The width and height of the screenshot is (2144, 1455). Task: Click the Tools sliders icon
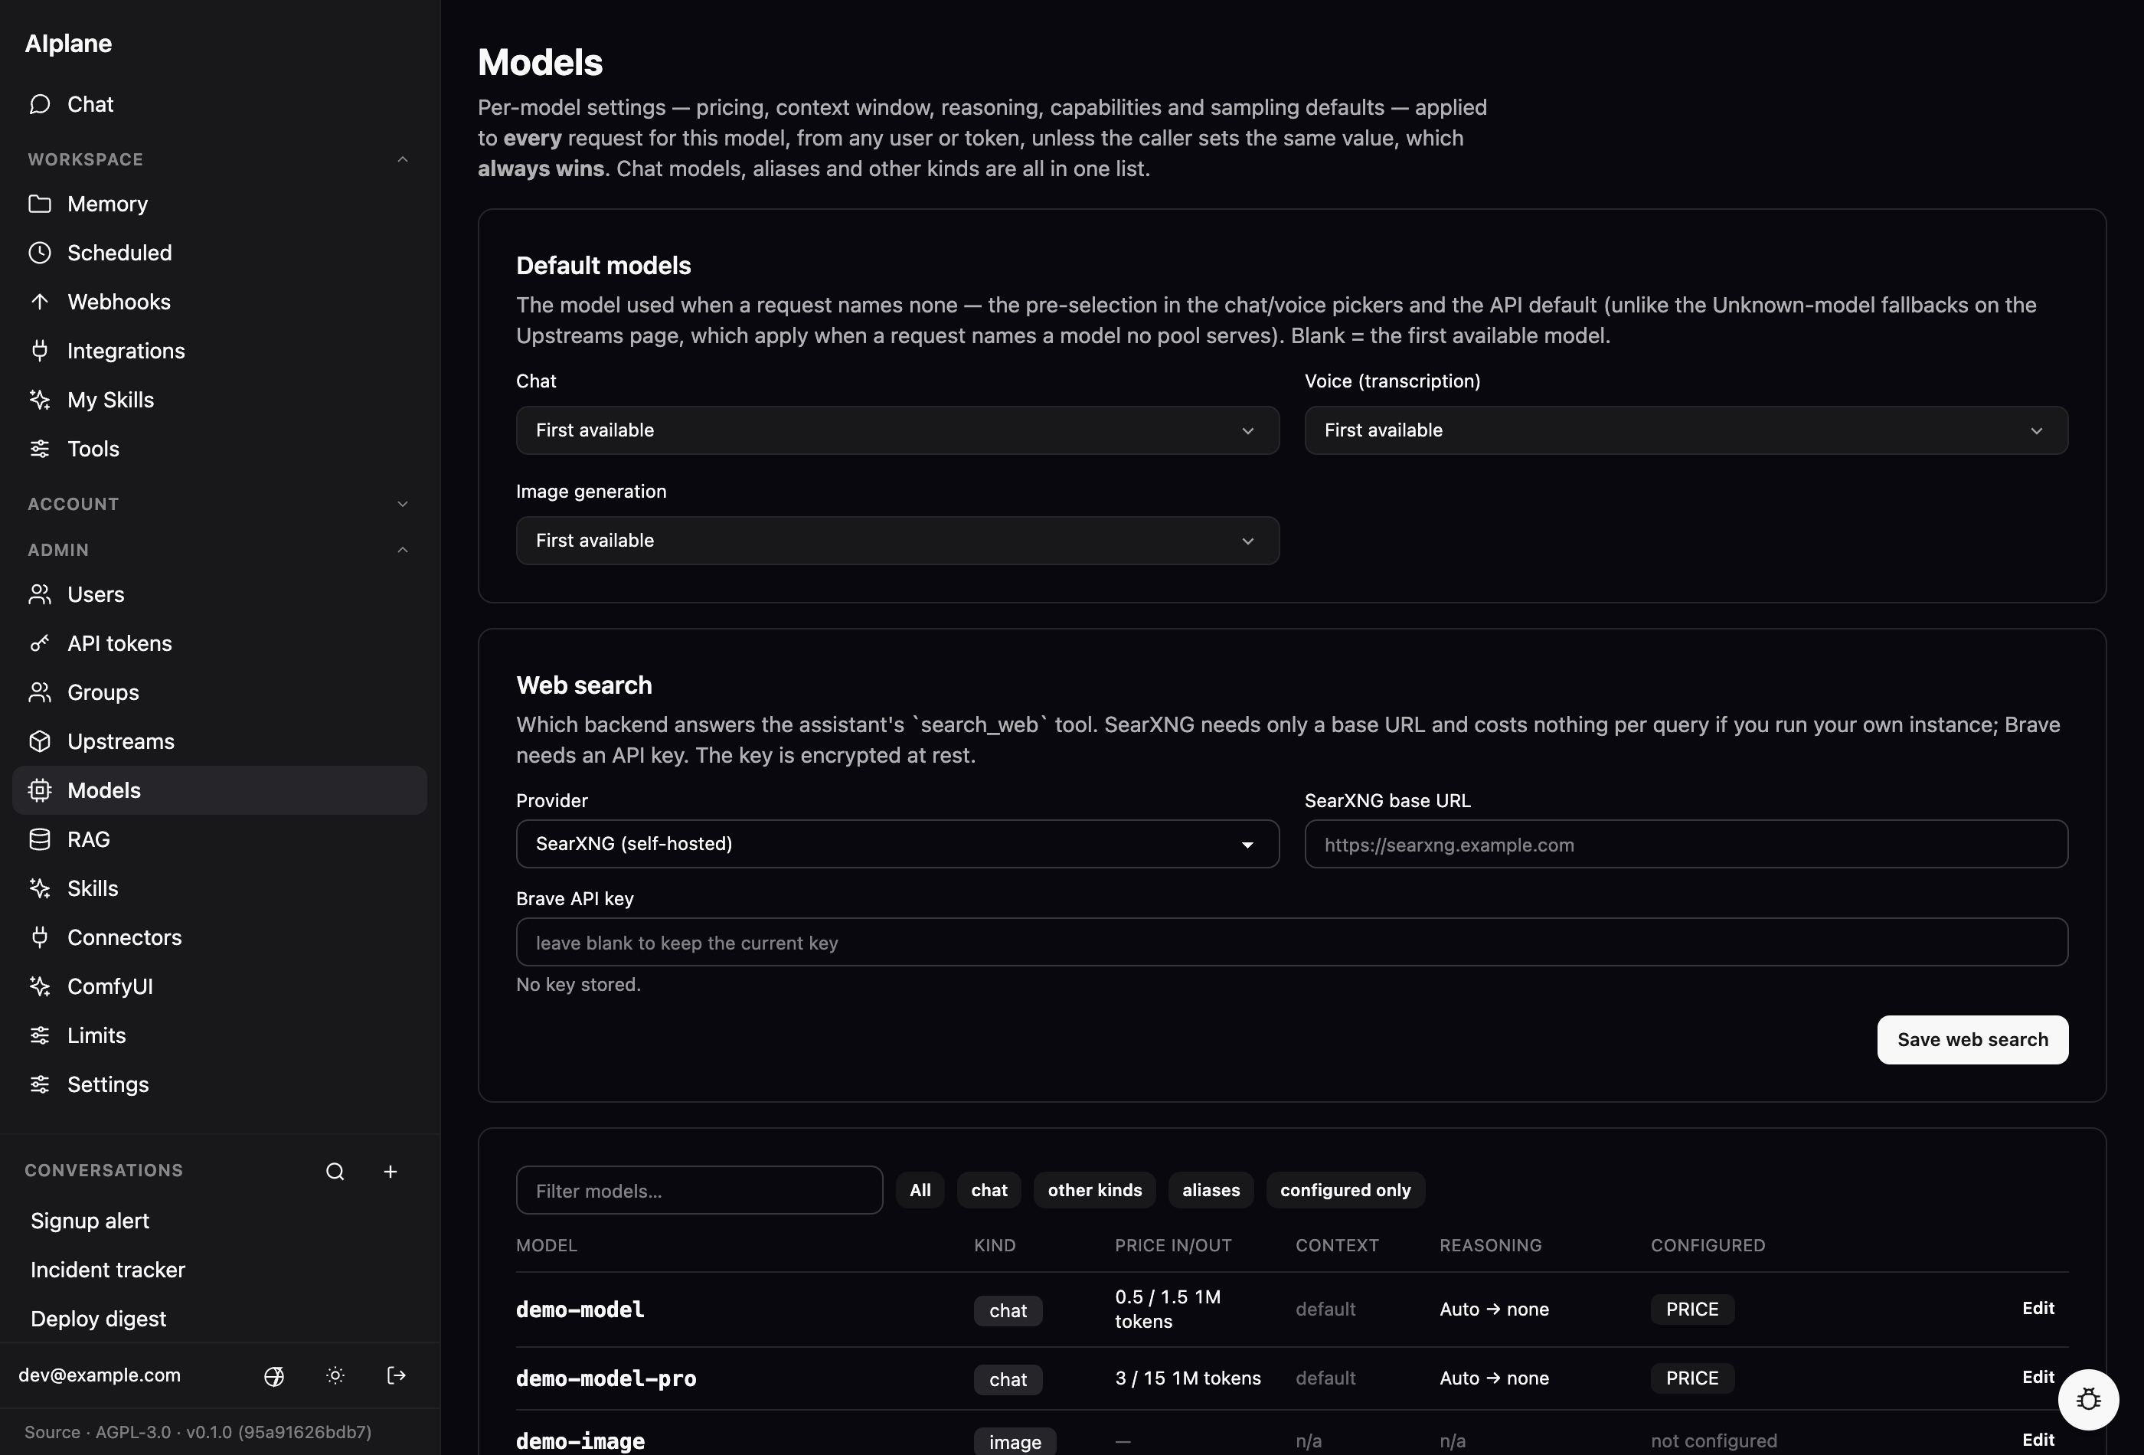tap(40, 449)
